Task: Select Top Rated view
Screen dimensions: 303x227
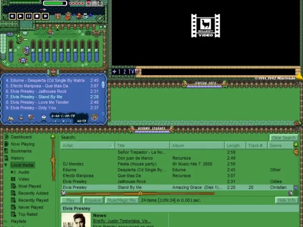Action: point(28,214)
